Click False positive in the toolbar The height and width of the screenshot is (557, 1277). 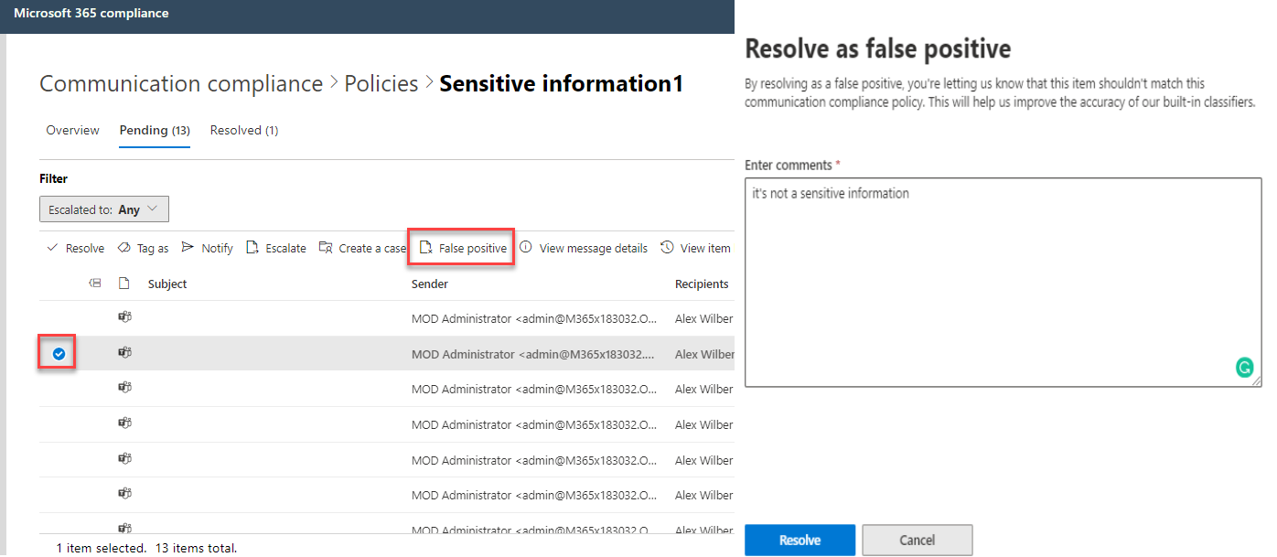[463, 248]
